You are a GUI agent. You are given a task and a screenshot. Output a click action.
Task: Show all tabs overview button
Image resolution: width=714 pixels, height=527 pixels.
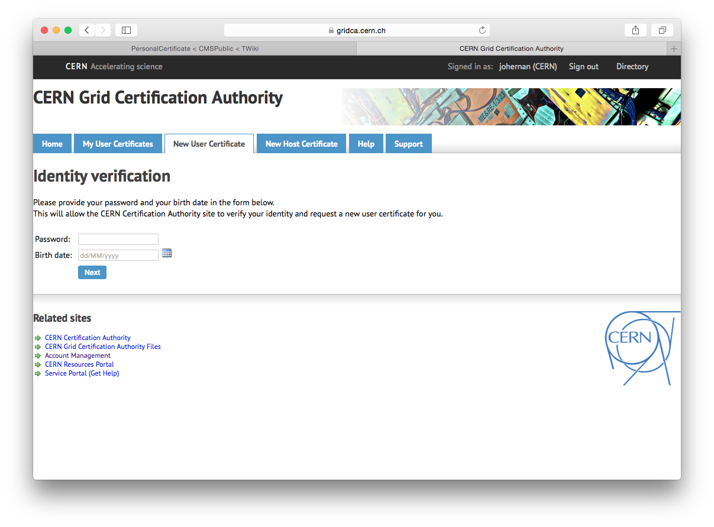coord(662,30)
